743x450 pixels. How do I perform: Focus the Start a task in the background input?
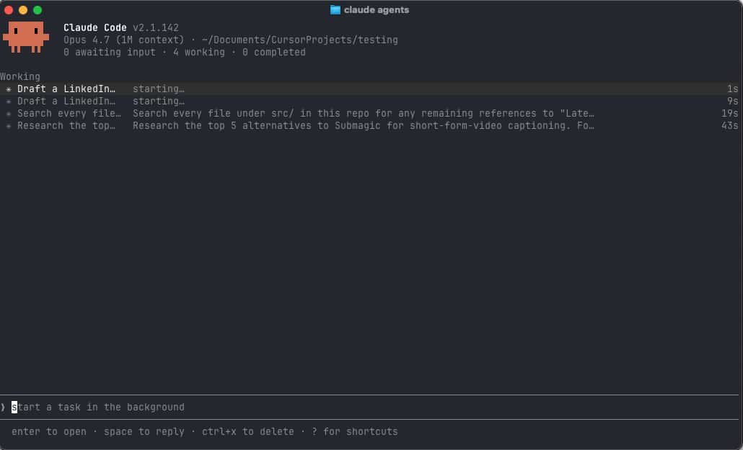(x=369, y=407)
